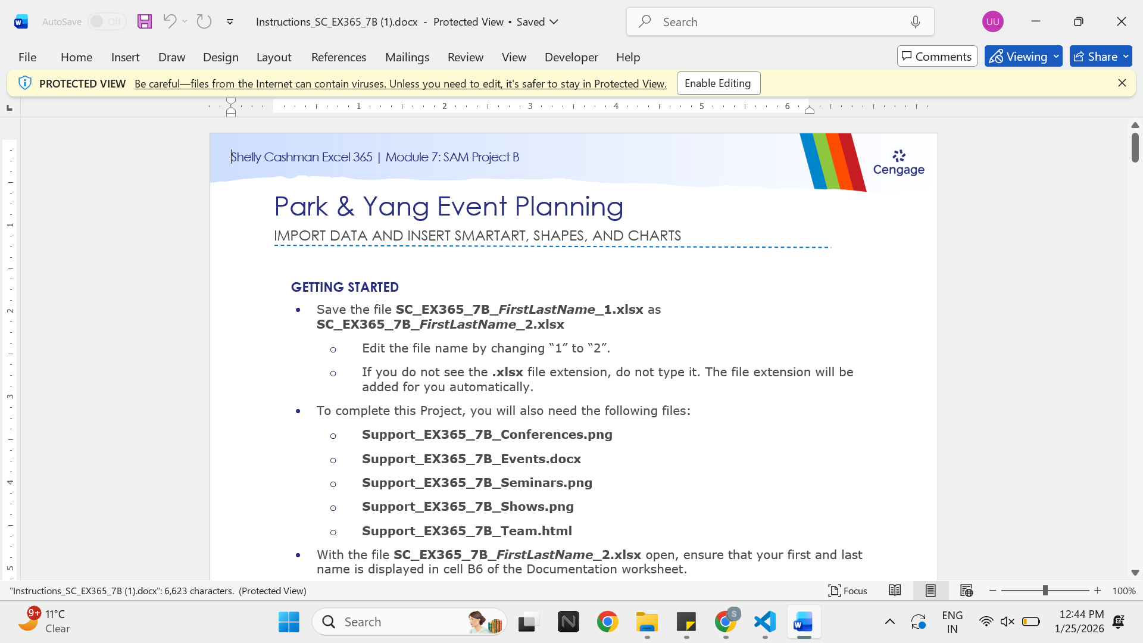Open the Comments pane button
Image resolution: width=1143 pixels, height=643 pixels.
coord(937,57)
